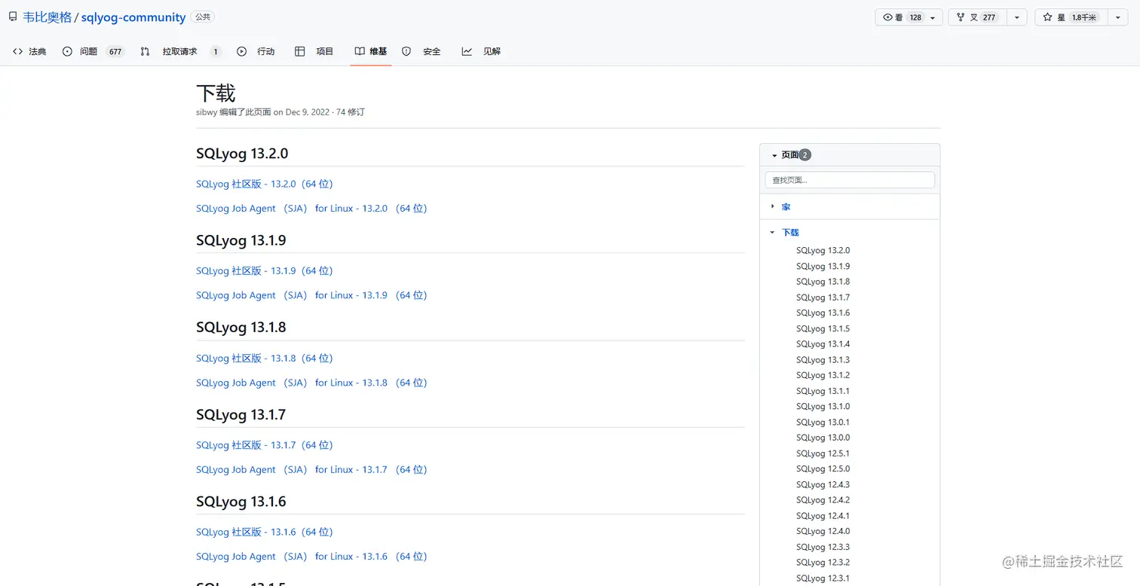
Task: Download SJA for Linux 13.2.0
Action: tap(311, 209)
